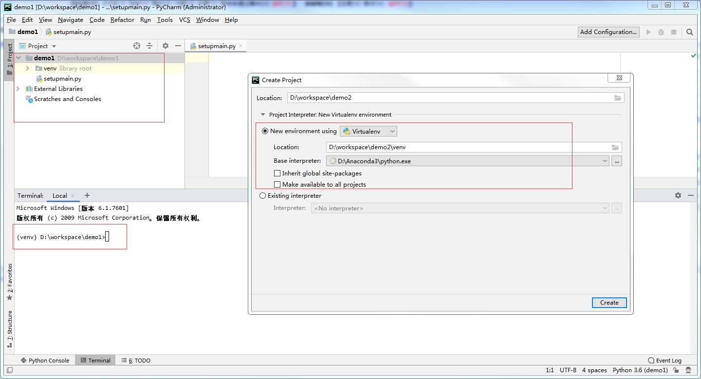Hide the Project panel with minus icon
This screenshot has height=379, width=701.
[178, 46]
